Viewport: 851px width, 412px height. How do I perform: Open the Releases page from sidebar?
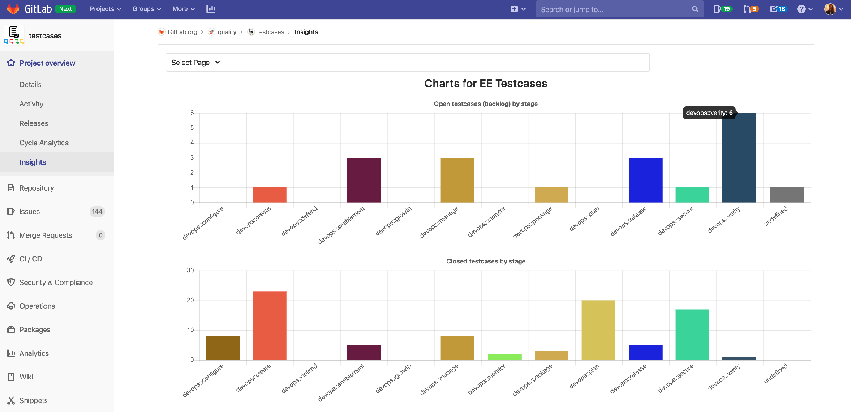[34, 123]
